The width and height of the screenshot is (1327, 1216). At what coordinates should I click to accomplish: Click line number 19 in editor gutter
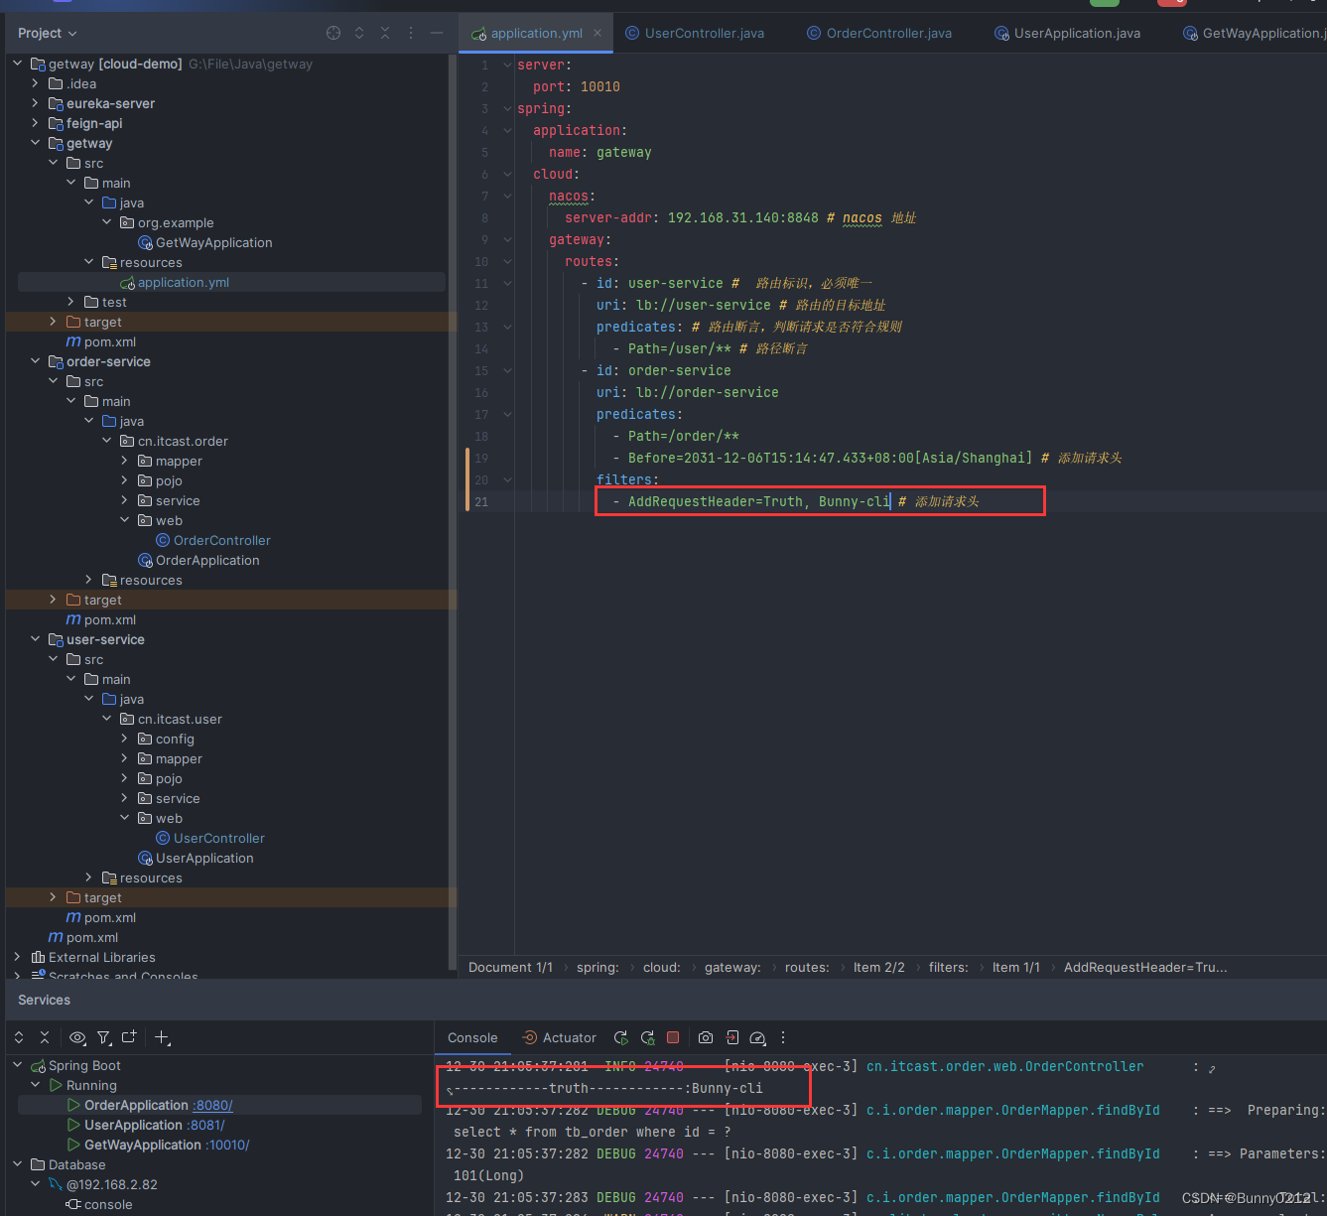coord(481,458)
